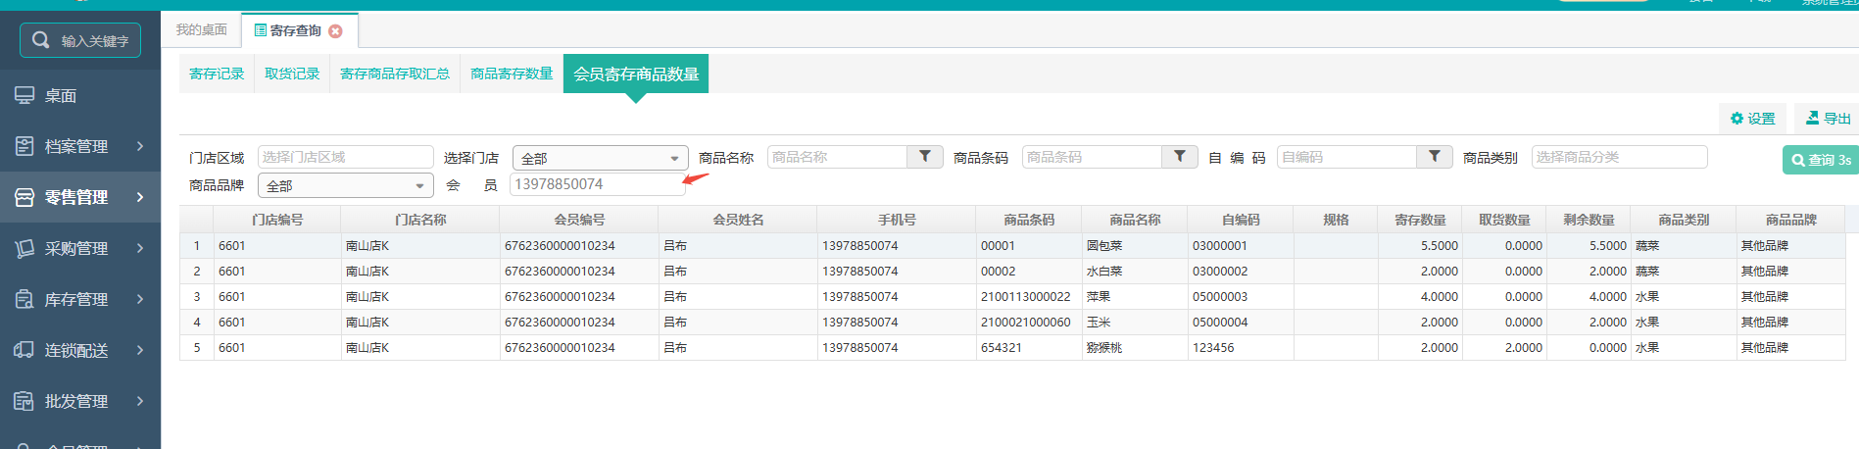The image size is (1859, 449).
Task: Expand the 批发管理 menu chevron
Action: (140, 401)
